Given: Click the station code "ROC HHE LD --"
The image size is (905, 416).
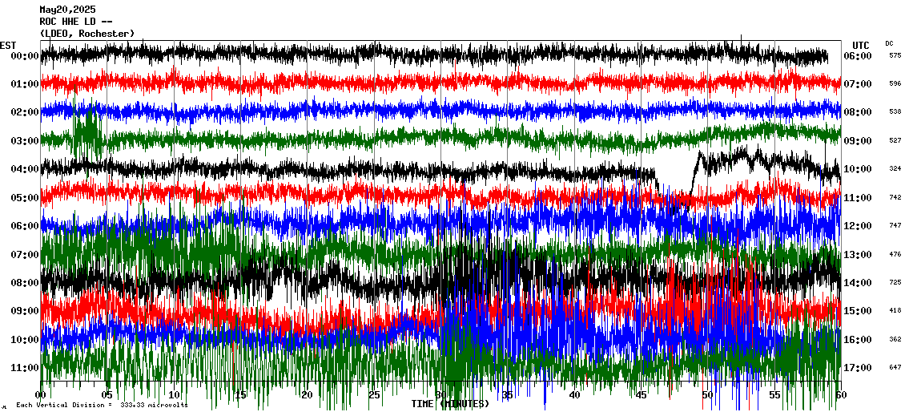Looking at the screenshot, I should click(x=75, y=22).
